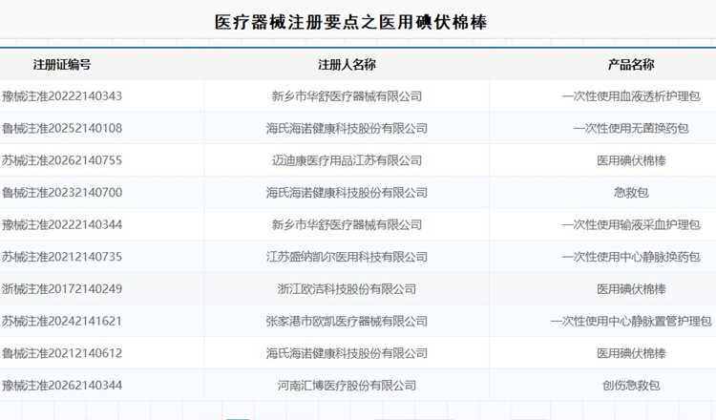This screenshot has height=420, width=716.
Task: Click product 一次性使用输液采血护理包
Action: [631, 224]
